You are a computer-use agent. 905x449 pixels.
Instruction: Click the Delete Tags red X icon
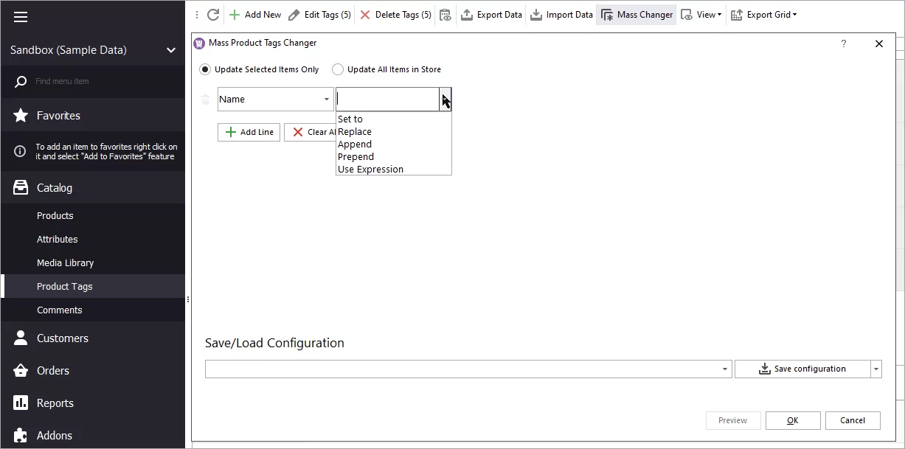(x=367, y=14)
